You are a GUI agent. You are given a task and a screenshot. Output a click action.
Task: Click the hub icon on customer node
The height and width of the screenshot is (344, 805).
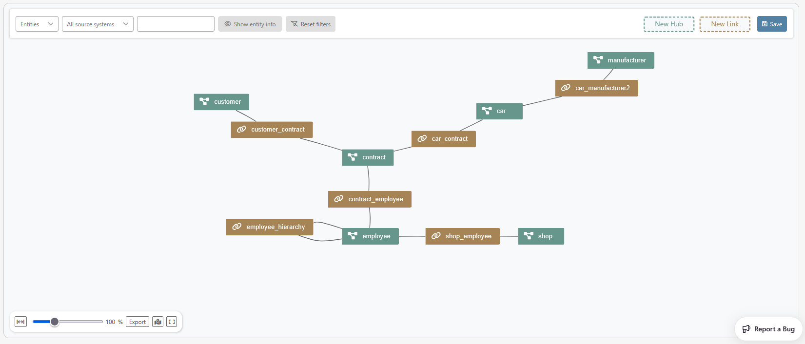tap(204, 101)
